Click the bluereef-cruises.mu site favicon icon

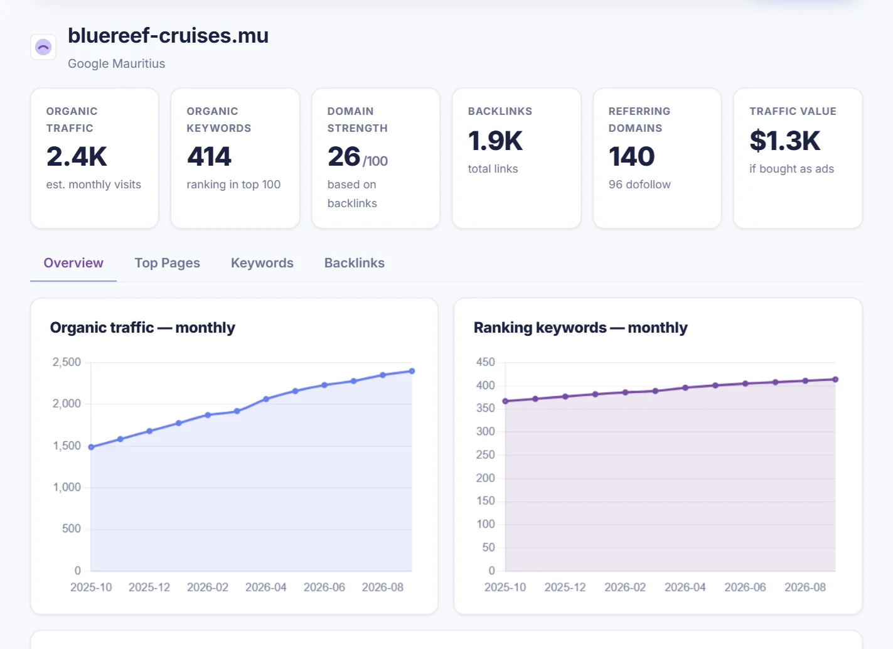click(43, 47)
